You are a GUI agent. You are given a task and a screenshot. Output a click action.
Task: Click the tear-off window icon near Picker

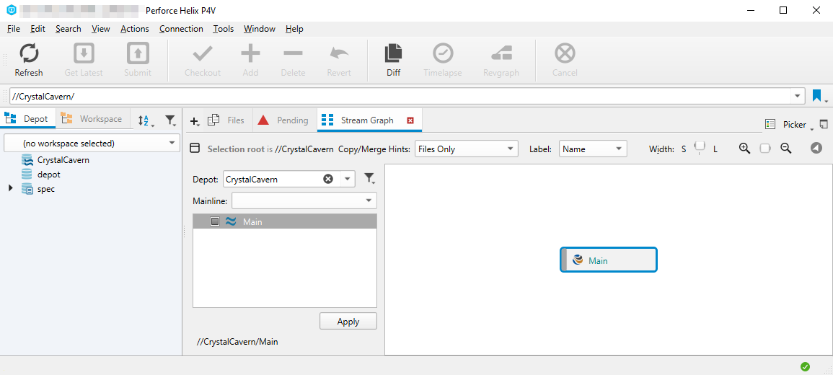(824, 124)
